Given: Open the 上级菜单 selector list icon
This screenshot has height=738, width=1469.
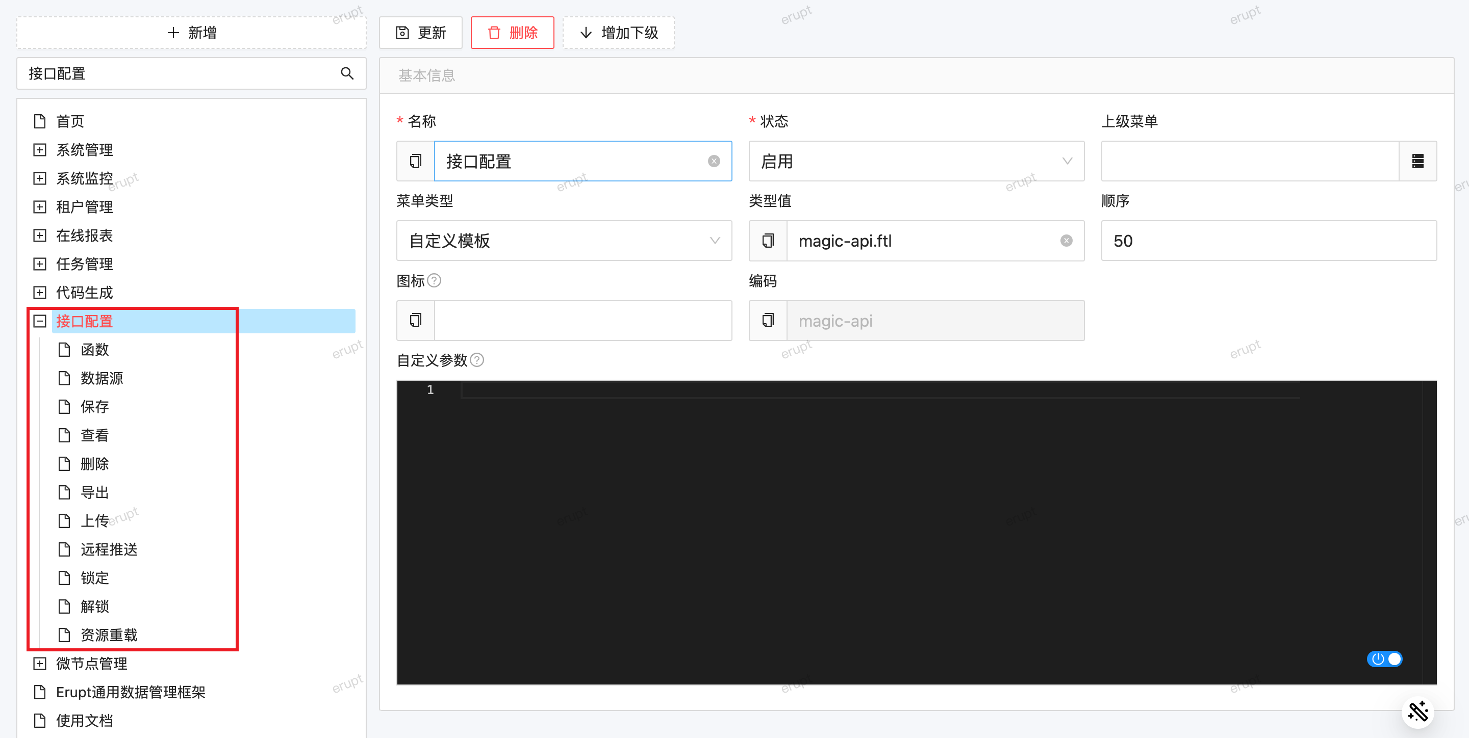Looking at the screenshot, I should 1417,161.
